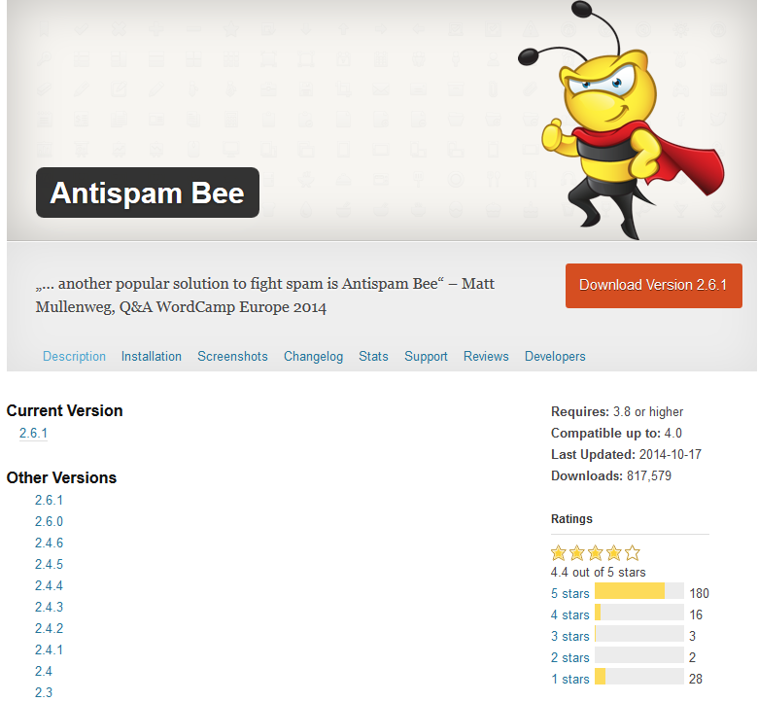Open the Developers tab
This screenshot has width=758, height=702.
click(x=555, y=356)
